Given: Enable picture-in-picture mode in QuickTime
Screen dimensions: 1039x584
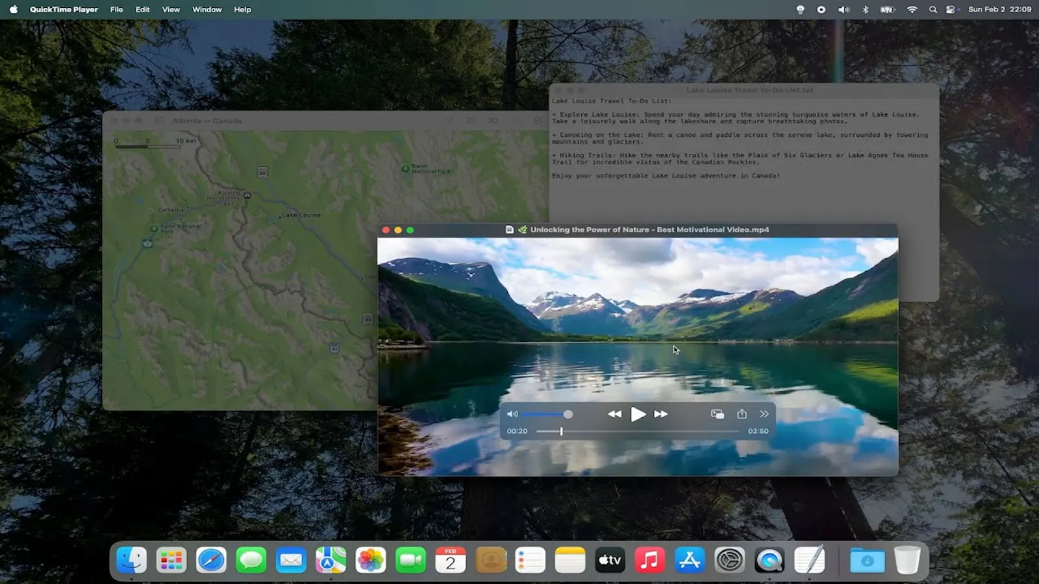Looking at the screenshot, I should pos(718,414).
